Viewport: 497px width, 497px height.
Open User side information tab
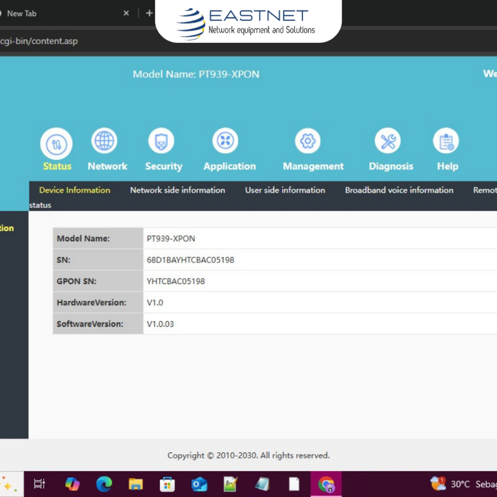click(285, 190)
